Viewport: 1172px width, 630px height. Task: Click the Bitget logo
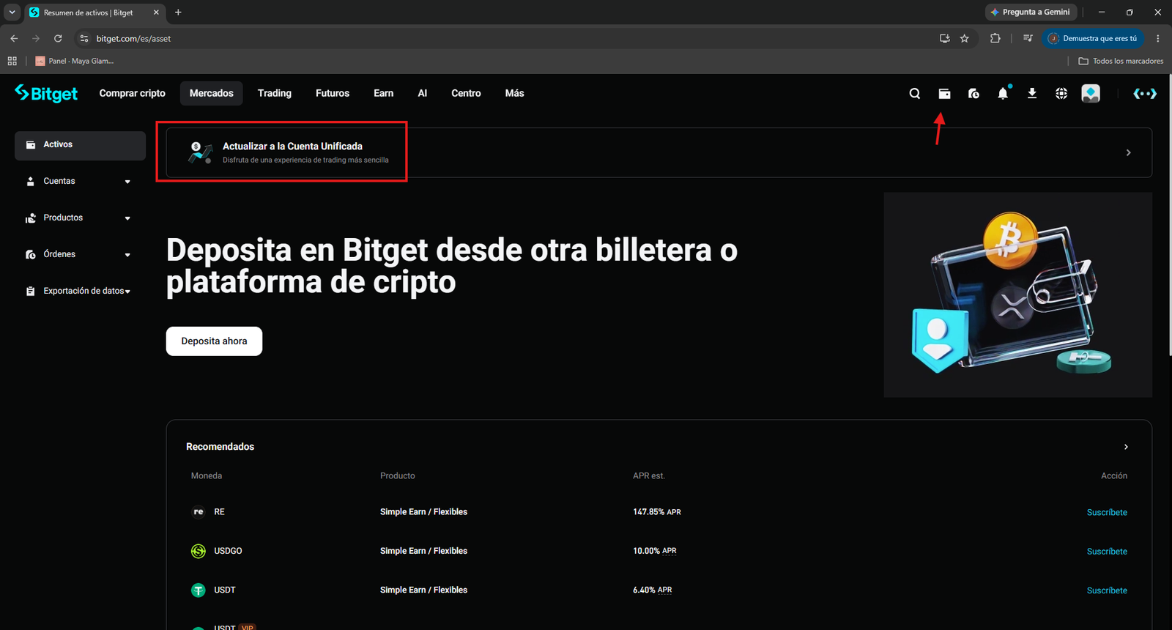coord(46,93)
